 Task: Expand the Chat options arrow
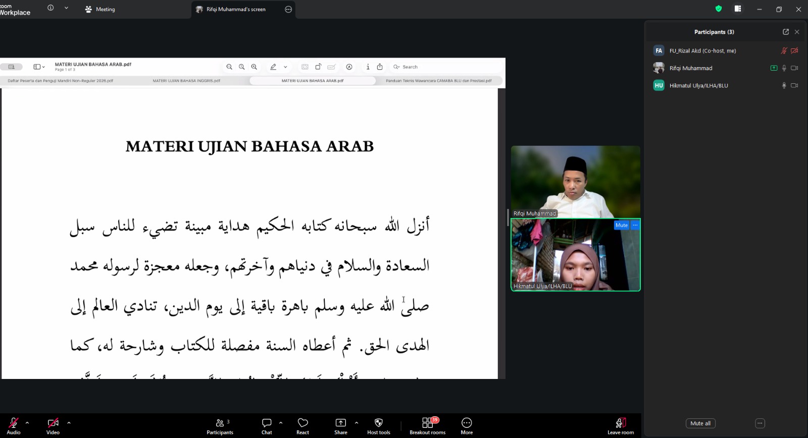coord(281,423)
